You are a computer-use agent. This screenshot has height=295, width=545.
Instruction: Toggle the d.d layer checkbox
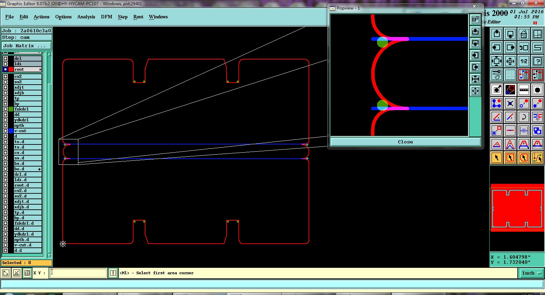click(5, 250)
